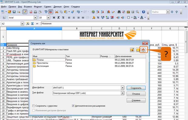Viewport: 188px width, 120px height.
Task: Open the Zoom magnifier icon
Action: coord(137,12)
